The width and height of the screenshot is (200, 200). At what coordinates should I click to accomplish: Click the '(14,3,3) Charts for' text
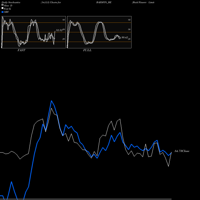tap(51, 2)
